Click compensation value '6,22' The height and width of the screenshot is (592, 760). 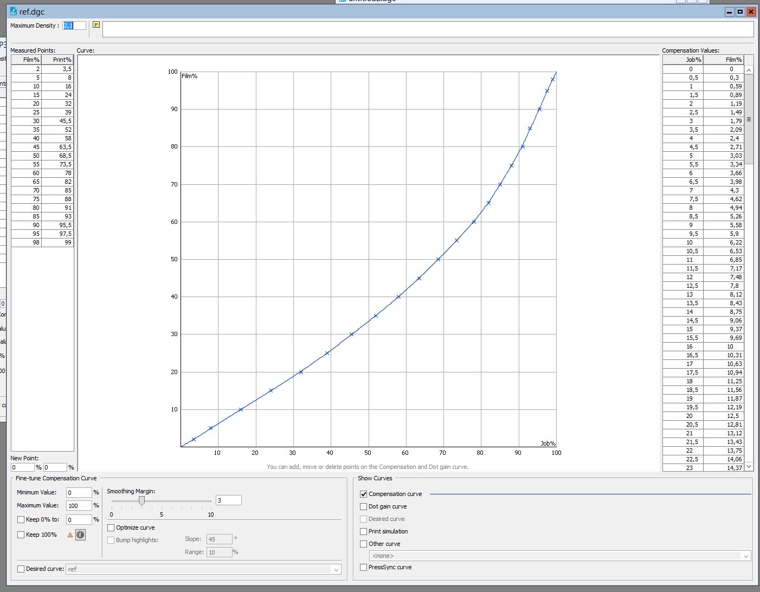[724, 242]
